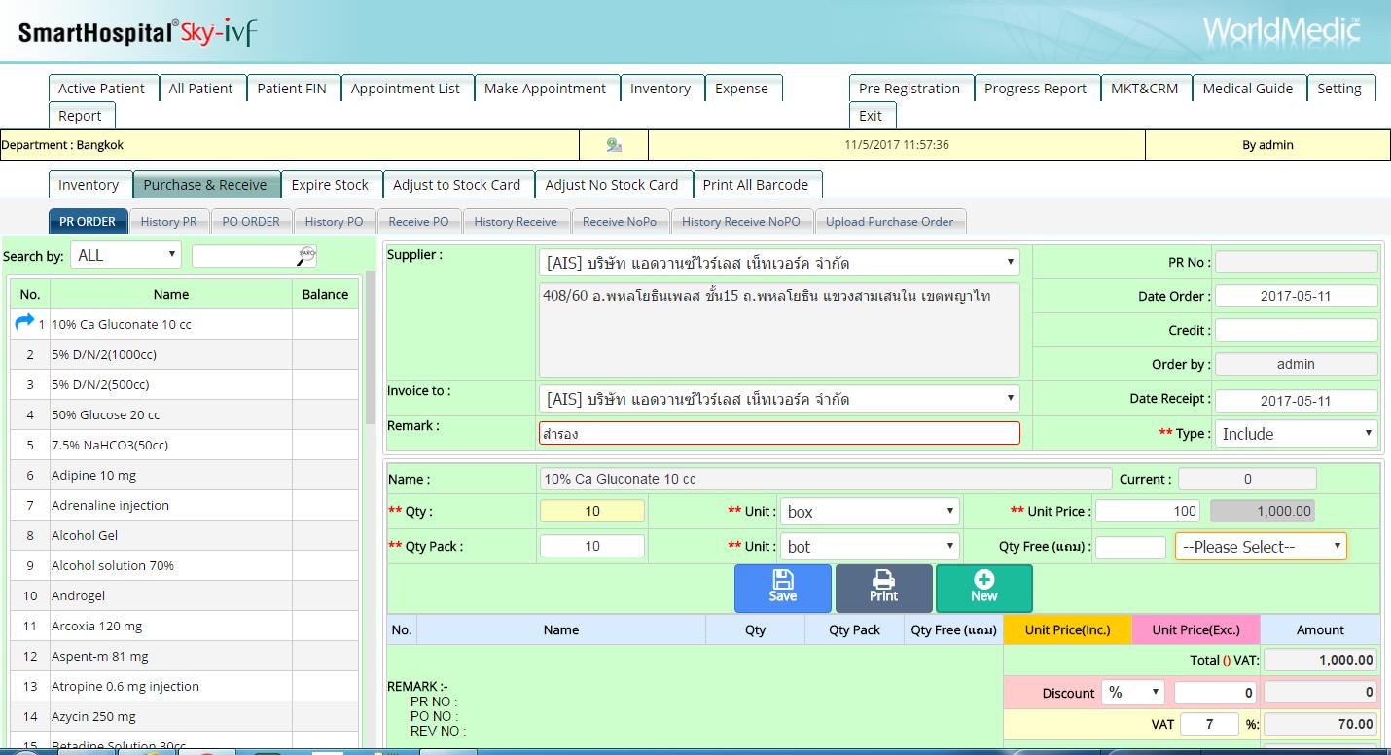Open the Invoice to dropdown
The height and width of the screenshot is (755, 1391).
tap(779, 399)
